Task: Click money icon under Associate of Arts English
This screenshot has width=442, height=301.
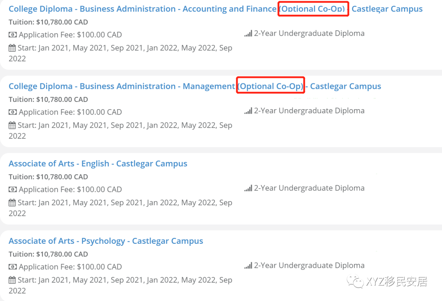Action: (x=13, y=189)
